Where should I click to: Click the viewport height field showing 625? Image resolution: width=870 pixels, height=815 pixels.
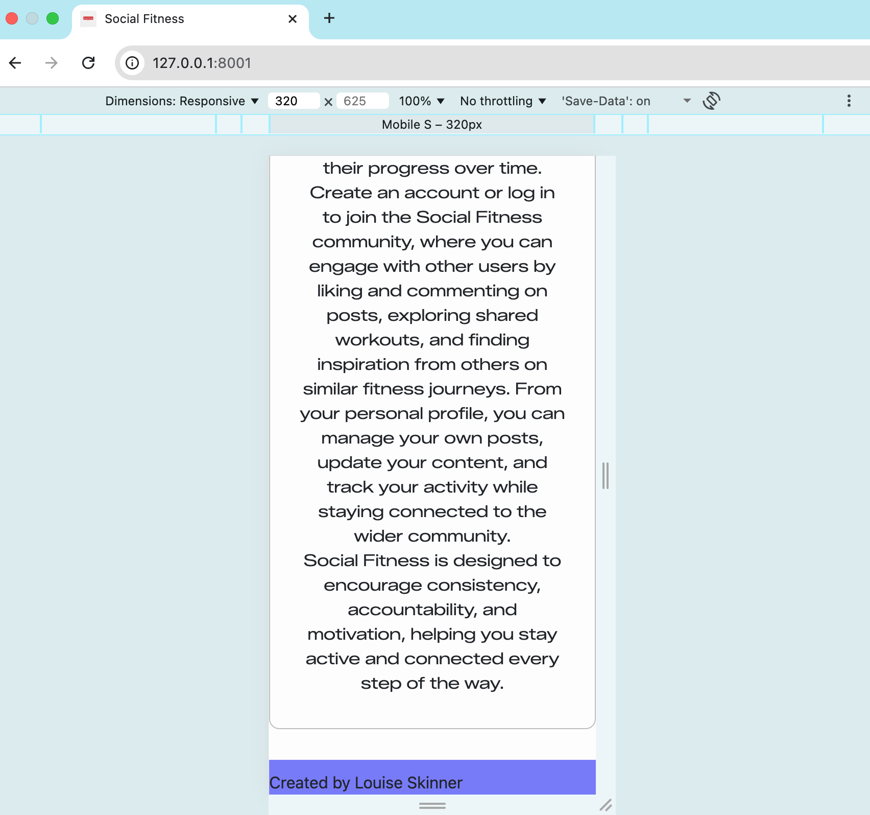click(x=362, y=101)
